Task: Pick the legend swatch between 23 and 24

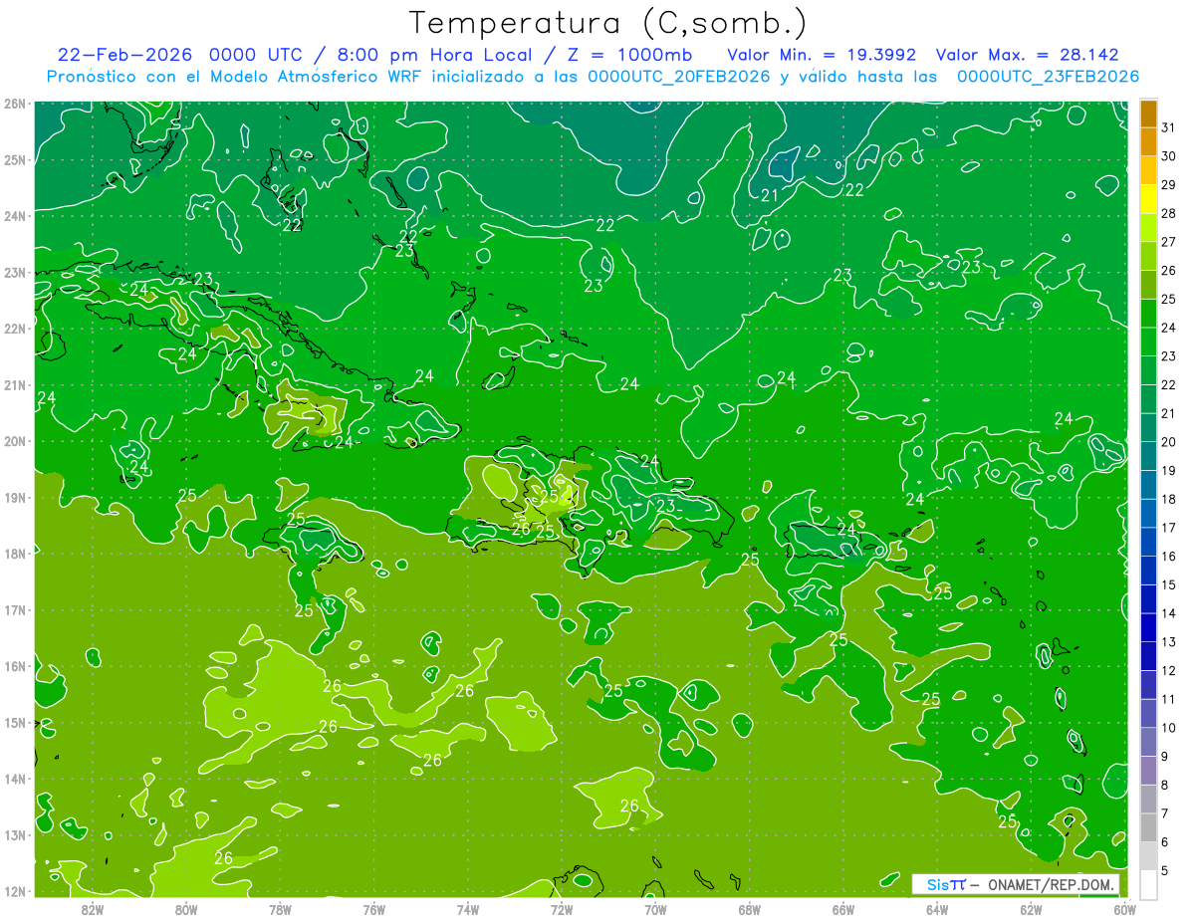Action: 1148,342
